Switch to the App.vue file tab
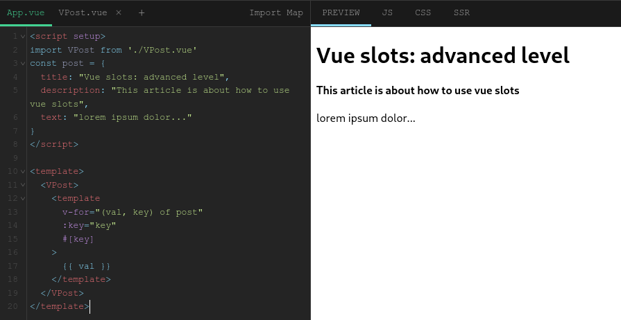 [x=26, y=12]
